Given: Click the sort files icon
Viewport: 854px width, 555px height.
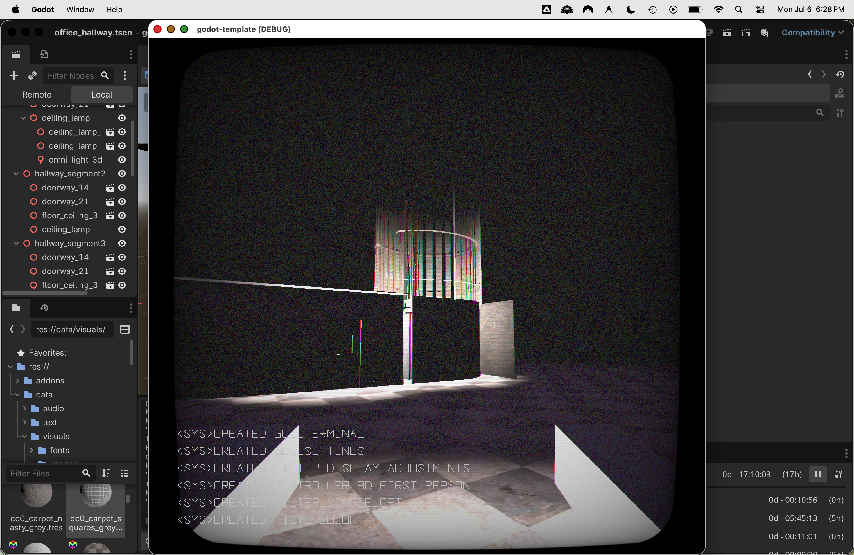Looking at the screenshot, I should [x=106, y=473].
